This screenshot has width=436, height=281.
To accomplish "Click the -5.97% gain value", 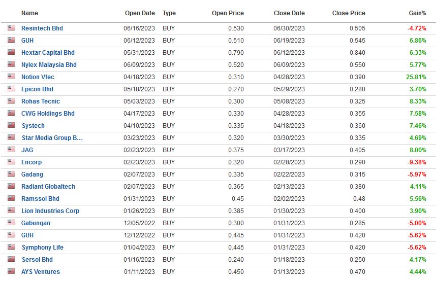I will (417, 174).
